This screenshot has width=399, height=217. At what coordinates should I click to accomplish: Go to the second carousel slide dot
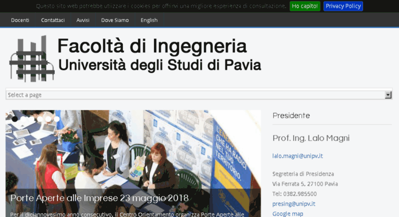[x=24, y=119]
